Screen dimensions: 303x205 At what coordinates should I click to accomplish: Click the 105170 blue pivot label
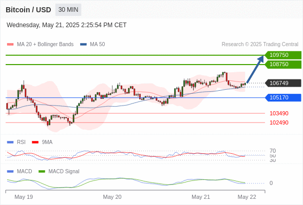pos(283,97)
